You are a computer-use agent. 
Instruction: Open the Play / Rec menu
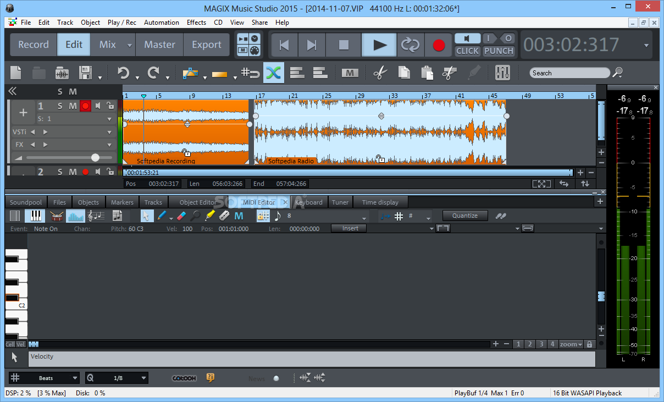tap(122, 23)
